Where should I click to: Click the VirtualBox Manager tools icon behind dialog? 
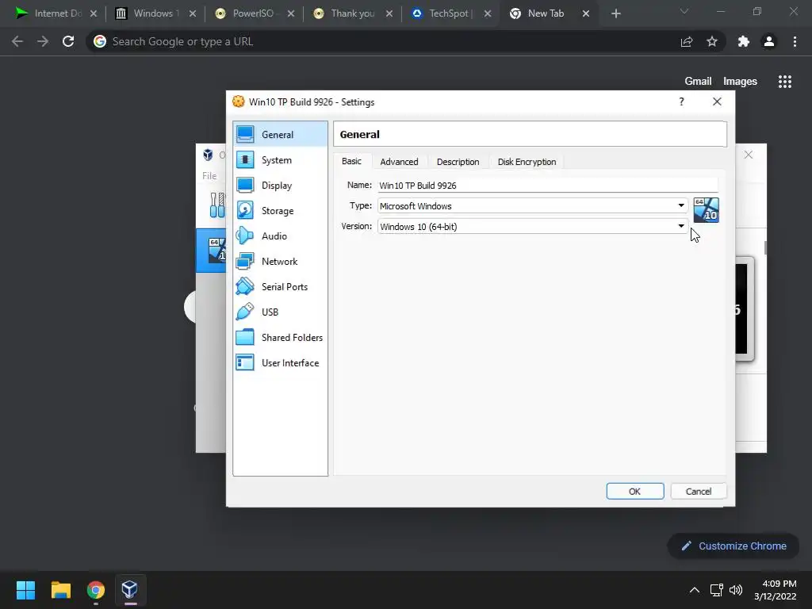tap(217, 205)
